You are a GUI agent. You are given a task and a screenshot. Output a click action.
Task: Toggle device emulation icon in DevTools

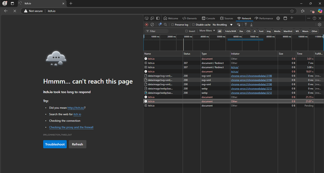click(x=152, y=18)
